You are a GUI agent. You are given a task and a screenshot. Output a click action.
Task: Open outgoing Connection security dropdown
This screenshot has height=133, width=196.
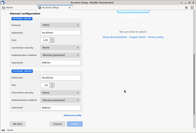tap(60, 93)
